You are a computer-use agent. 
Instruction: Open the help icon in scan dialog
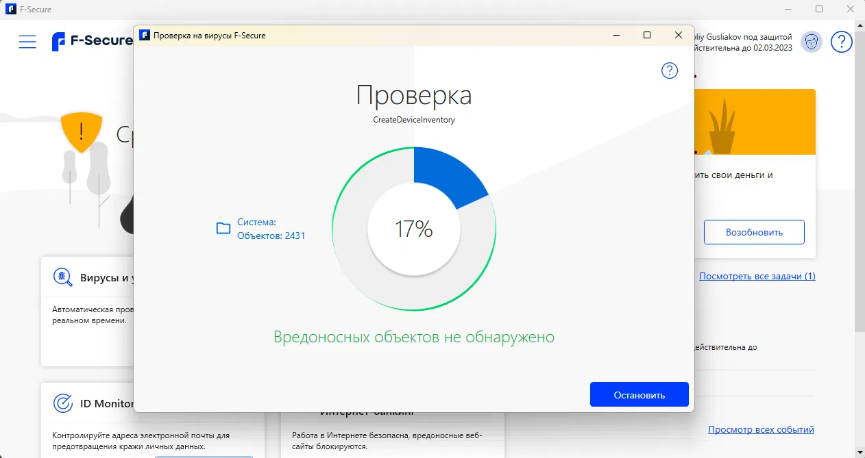(x=670, y=71)
